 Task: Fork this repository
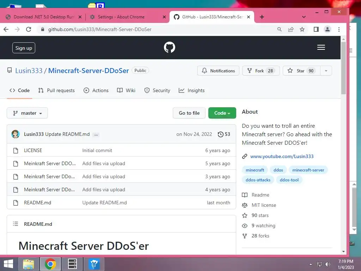pyautogui.click(x=261, y=71)
